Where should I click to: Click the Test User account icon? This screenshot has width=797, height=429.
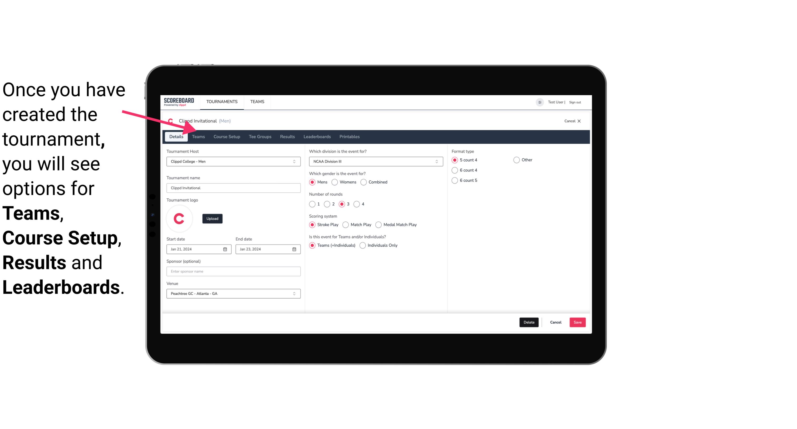click(x=540, y=102)
